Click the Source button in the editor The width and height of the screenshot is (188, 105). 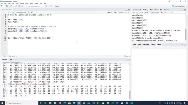point(121,13)
